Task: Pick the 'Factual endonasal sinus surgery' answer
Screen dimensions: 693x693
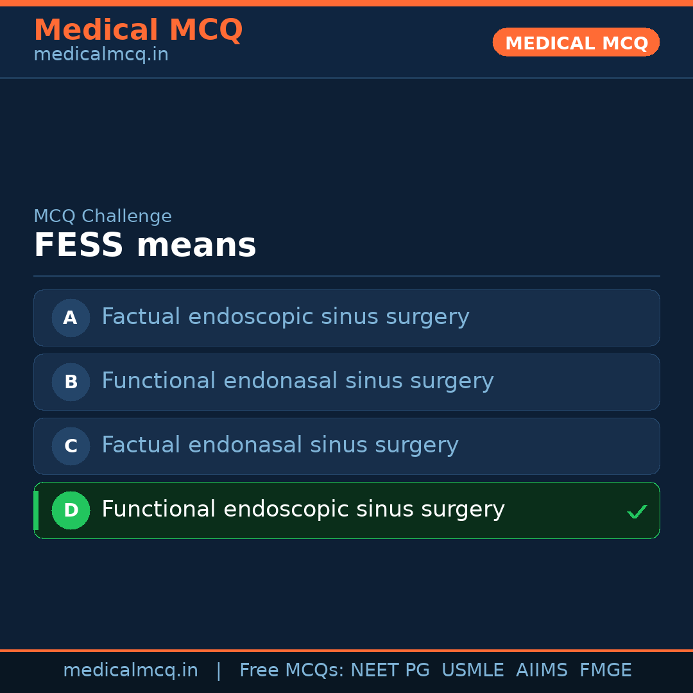Action: 280,445
